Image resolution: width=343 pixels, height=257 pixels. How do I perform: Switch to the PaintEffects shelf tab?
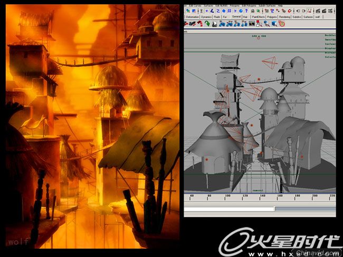[259, 17]
